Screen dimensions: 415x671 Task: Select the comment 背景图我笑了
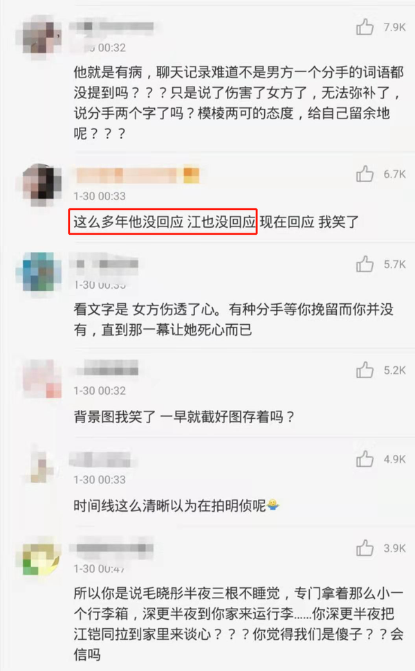[184, 416]
